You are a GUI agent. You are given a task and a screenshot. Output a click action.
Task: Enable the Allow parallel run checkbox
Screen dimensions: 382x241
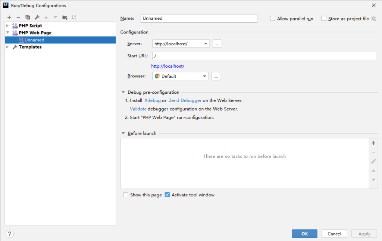coord(273,19)
